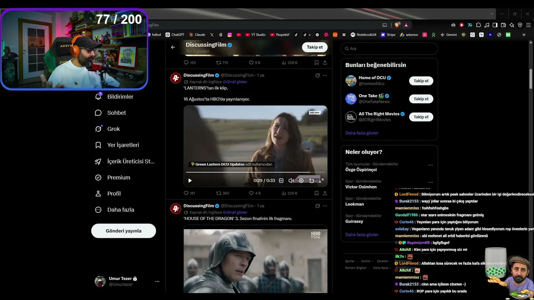
Task: Click Orijinali göster on the LANTERNS post
Action: point(235,82)
